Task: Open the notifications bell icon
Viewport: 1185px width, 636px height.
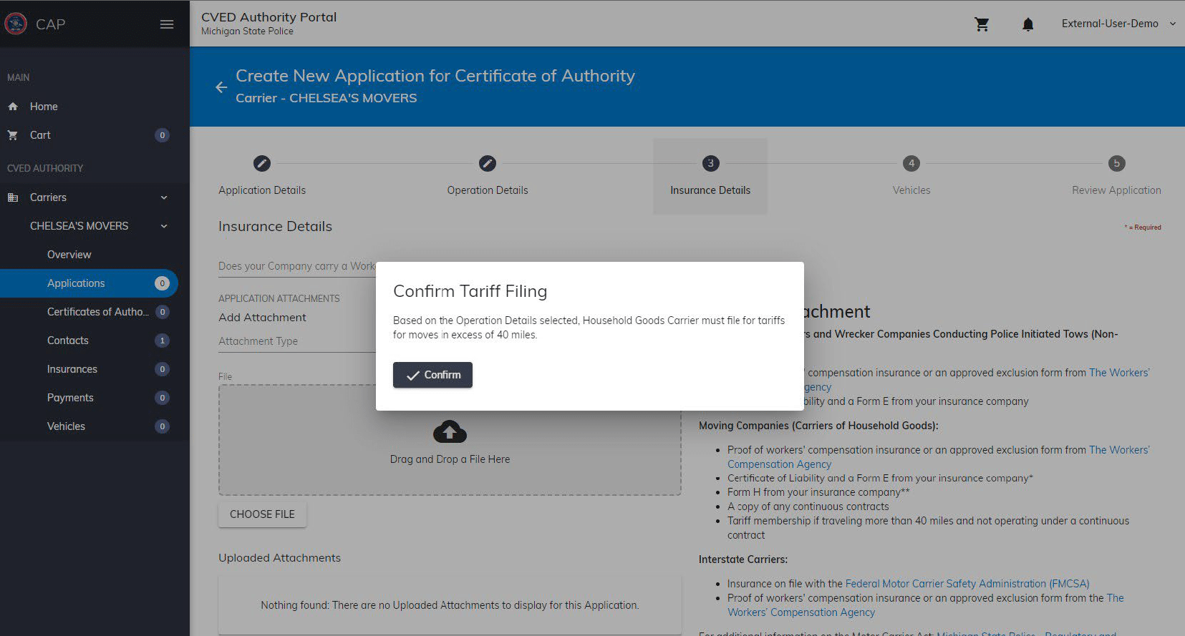Action: pos(1027,24)
